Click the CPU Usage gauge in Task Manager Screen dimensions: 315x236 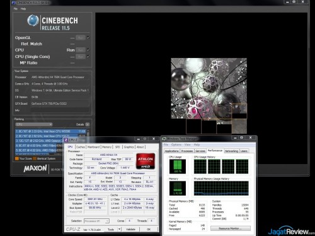pyautogui.click(x=178, y=167)
